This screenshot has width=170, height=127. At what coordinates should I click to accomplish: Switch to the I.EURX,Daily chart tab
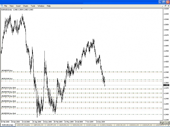(91, 125)
